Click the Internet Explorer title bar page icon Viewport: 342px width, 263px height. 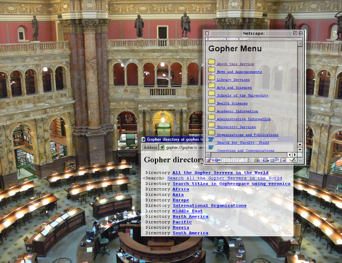(143, 139)
